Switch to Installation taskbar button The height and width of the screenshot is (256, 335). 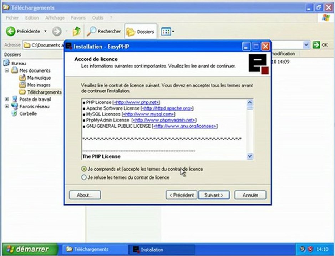coord(161,249)
